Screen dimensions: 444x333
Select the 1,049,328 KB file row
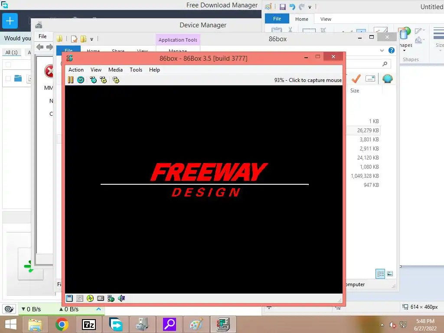click(364, 176)
